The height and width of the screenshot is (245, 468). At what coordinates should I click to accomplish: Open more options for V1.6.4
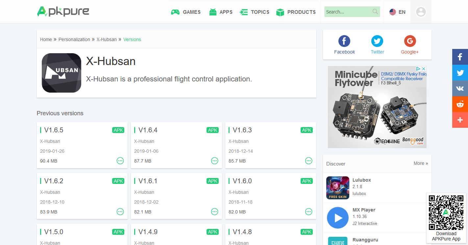[x=214, y=161]
